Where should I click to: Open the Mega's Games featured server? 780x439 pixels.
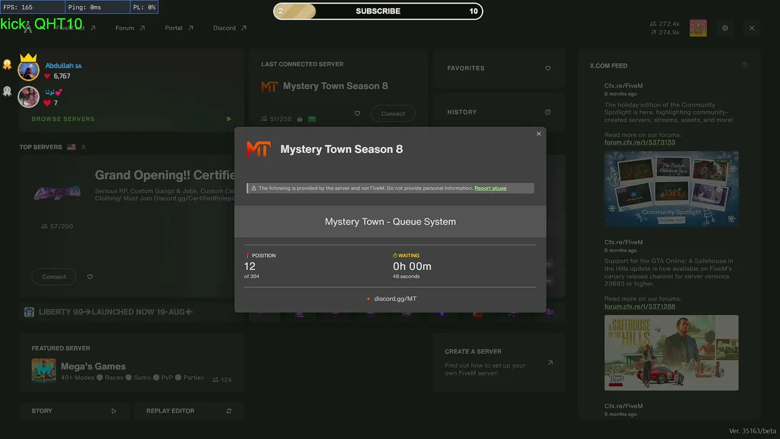[131, 363]
